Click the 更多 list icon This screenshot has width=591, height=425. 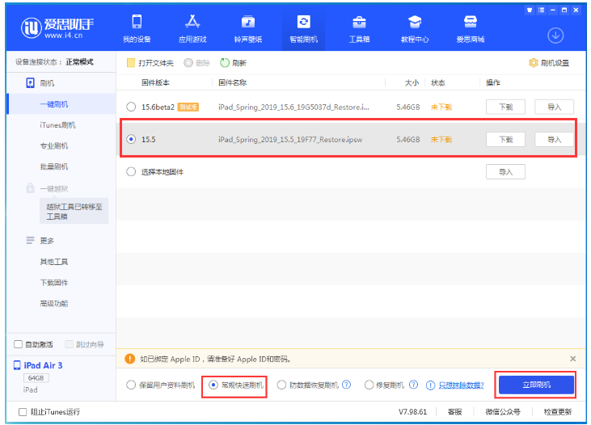pos(30,241)
